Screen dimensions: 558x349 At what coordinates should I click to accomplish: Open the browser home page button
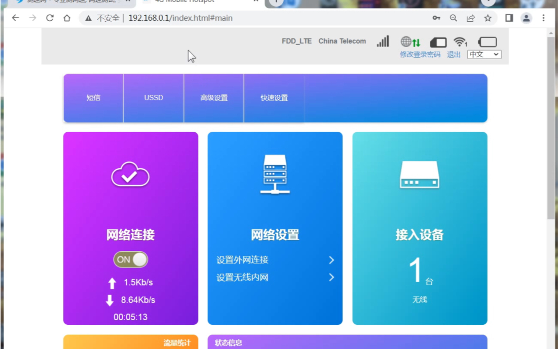(67, 18)
